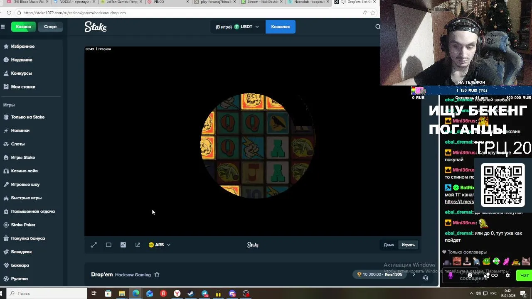The width and height of the screenshot is (532, 299).
Task: Enter game fullscreen mode
Action: coord(94,245)
